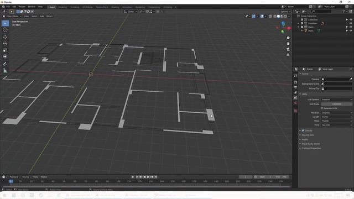Open the File menu

click(8, 7)
